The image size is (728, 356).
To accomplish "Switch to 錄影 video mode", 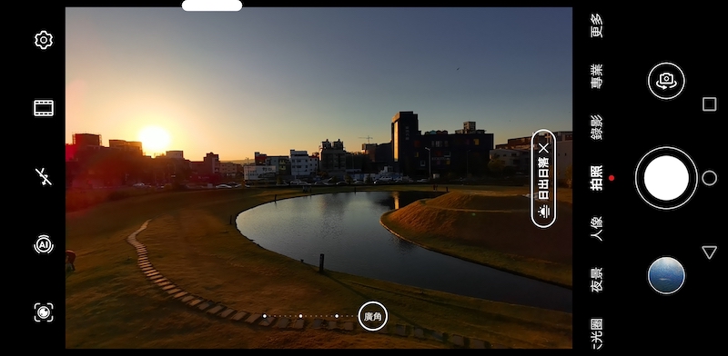I will [x=597, y=127].
